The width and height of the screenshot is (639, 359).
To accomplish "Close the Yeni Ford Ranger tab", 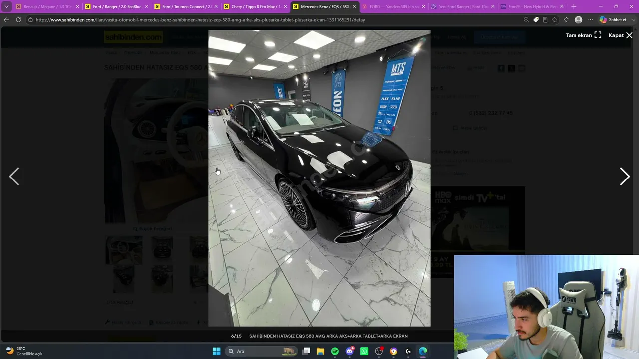I will pyautogui.click(x=493, y=7).
